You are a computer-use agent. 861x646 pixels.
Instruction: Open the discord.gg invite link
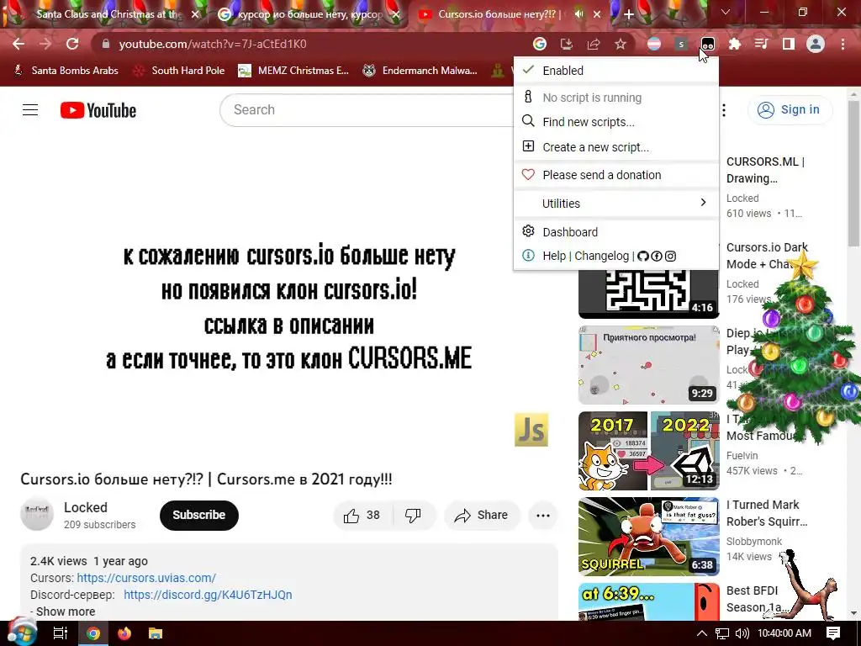click(208, 595)
